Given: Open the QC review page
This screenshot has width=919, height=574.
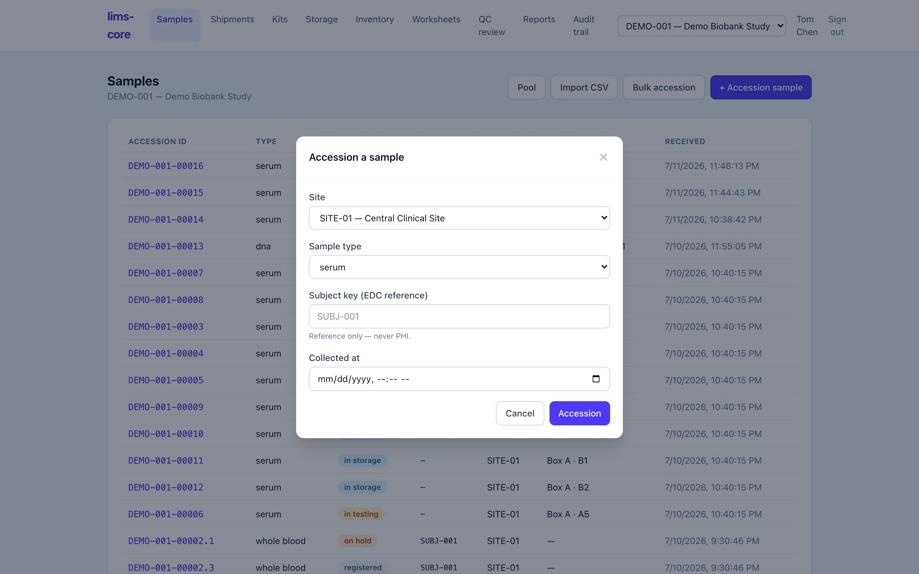Looking at the screenshot, I should 491,26.
